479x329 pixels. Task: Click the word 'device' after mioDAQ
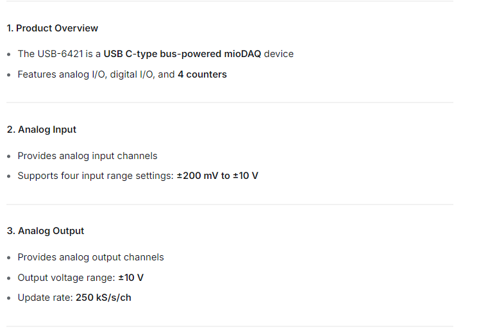278,54
